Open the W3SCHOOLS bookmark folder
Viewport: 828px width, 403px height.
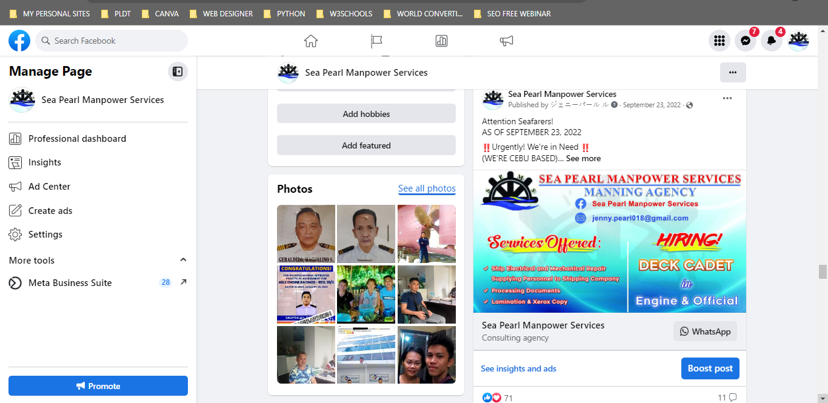[x=344, y=13]
